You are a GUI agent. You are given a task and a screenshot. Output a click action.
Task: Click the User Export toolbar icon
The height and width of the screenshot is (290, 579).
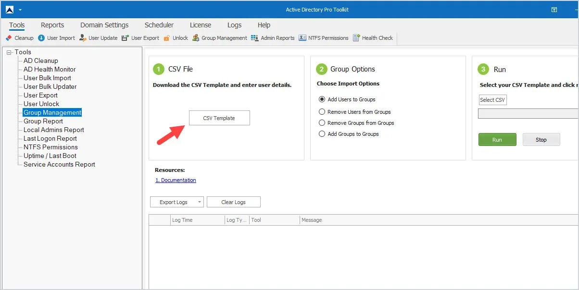(x=125, y=38)
